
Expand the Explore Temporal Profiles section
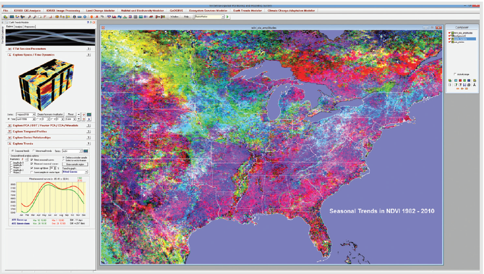tap(10, 131)
